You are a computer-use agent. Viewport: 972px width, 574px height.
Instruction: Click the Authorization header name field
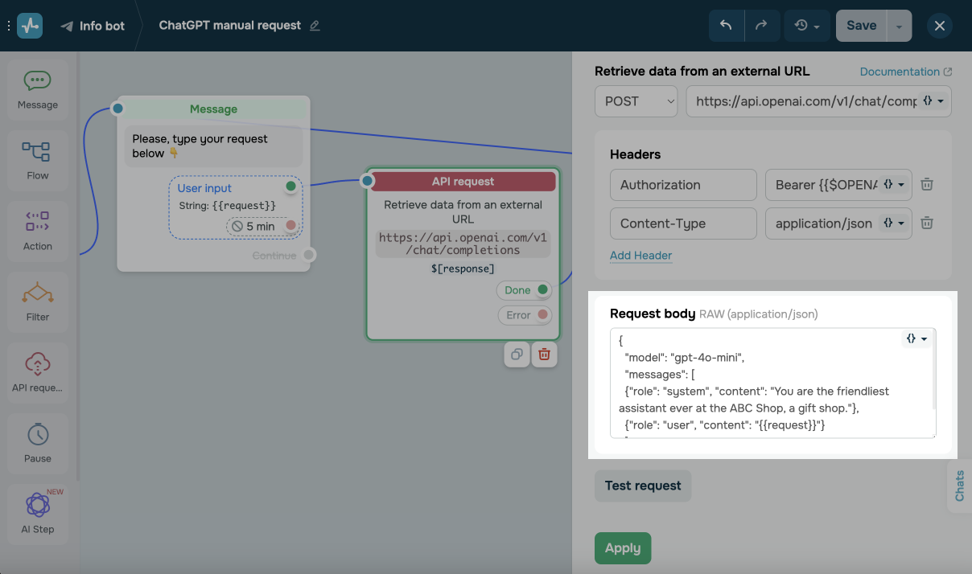[x=682, y=185]
